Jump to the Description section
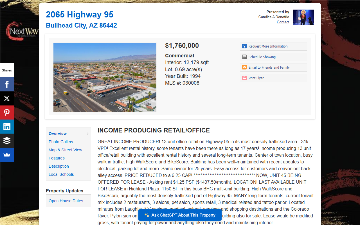Screen dimensions: 360x225 point(58,166)
